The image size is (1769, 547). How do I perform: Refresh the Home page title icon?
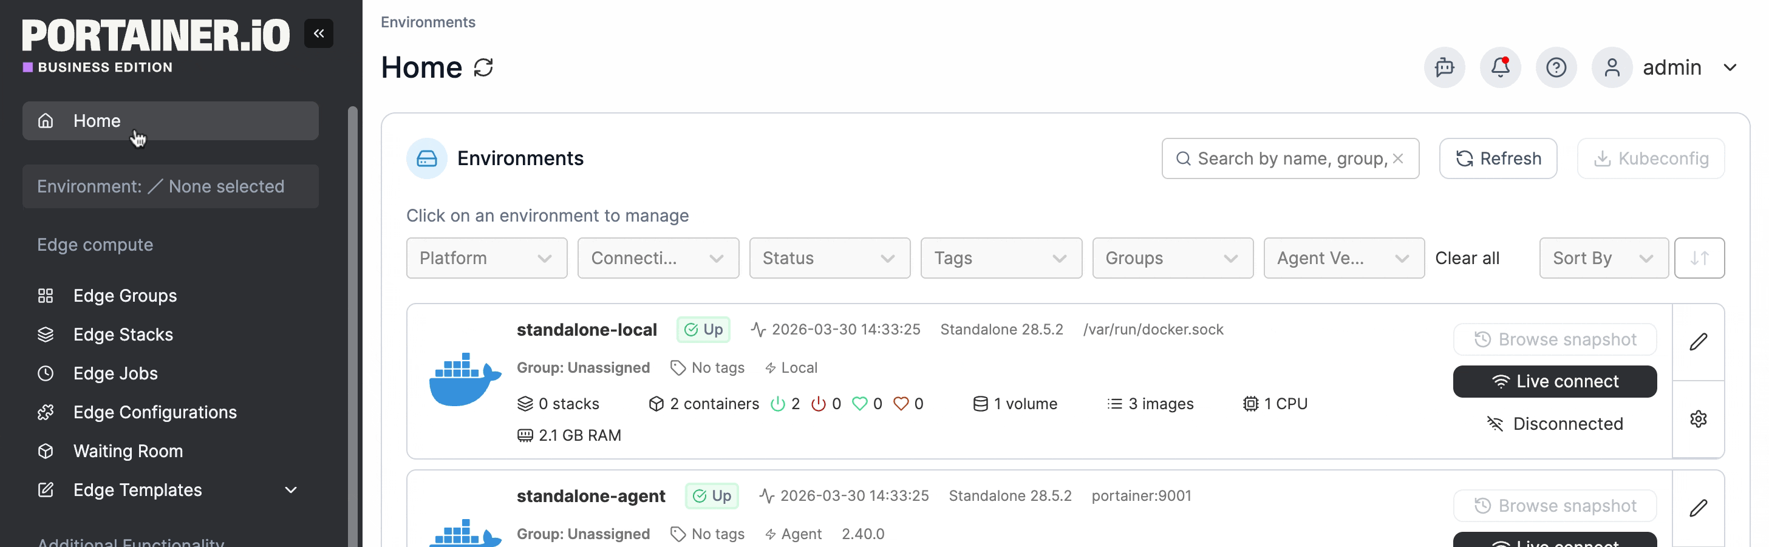coord(483,67)
